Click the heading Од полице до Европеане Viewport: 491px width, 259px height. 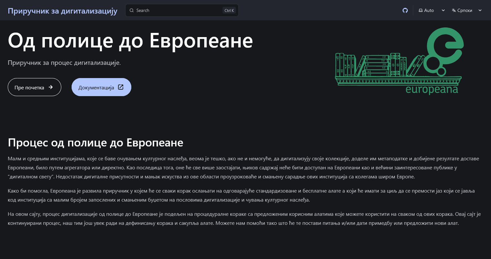[130, 41]
